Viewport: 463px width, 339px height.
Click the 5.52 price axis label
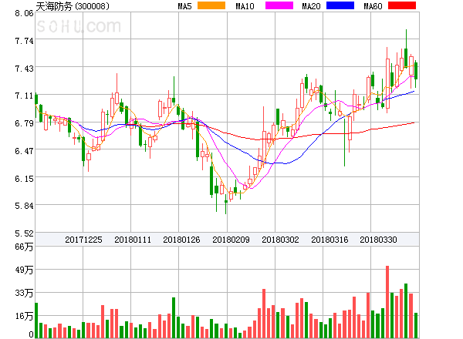tap(24, 233)
